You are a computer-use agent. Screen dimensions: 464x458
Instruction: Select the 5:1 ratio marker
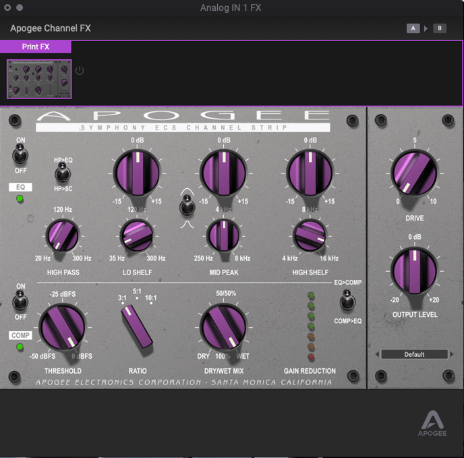[x=137, y=292]
